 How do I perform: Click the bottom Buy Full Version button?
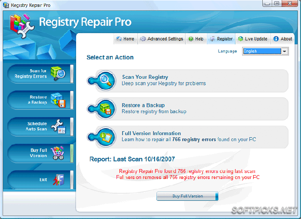(187, 196)
